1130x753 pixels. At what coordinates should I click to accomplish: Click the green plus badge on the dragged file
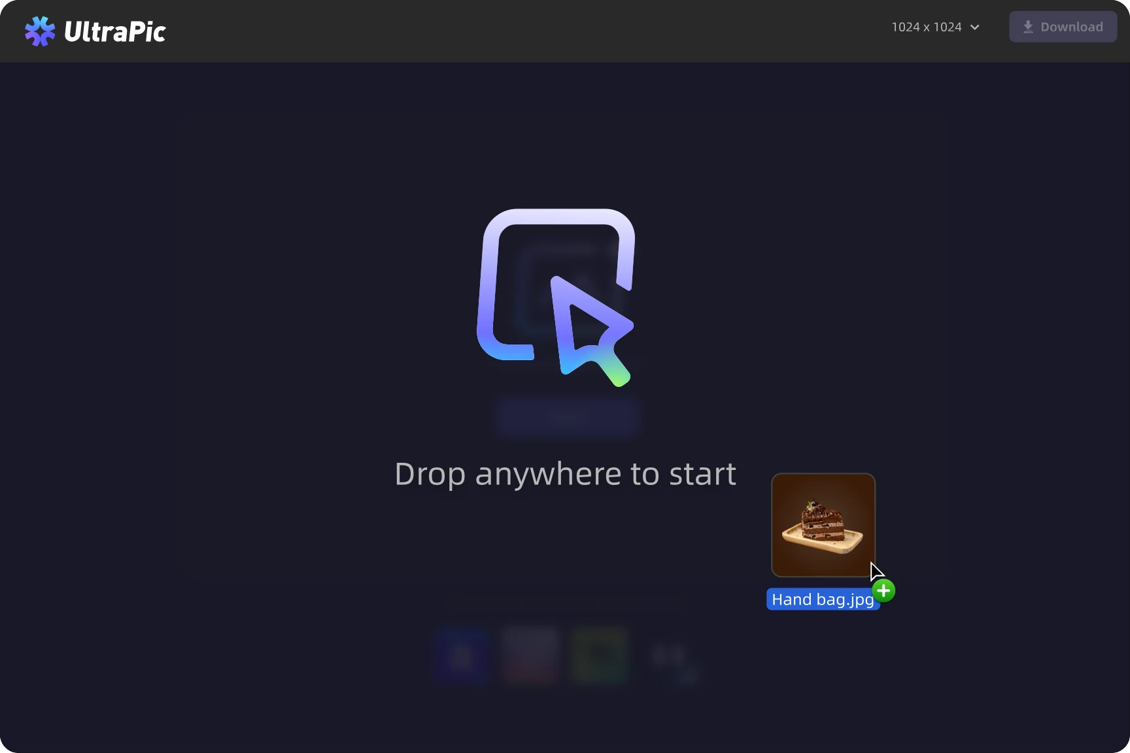(x=884, y=591)
